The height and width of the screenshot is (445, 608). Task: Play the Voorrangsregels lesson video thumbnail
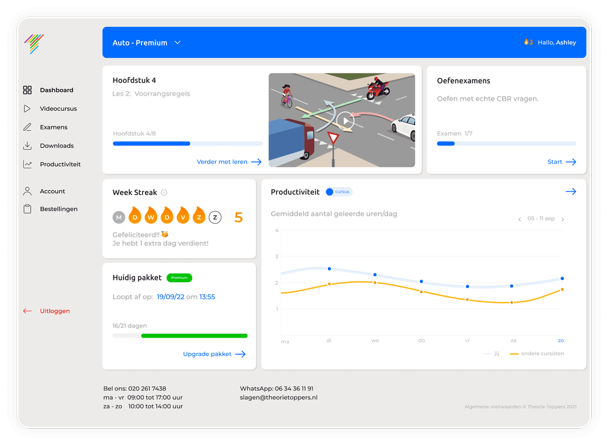(x=346, y=120)
